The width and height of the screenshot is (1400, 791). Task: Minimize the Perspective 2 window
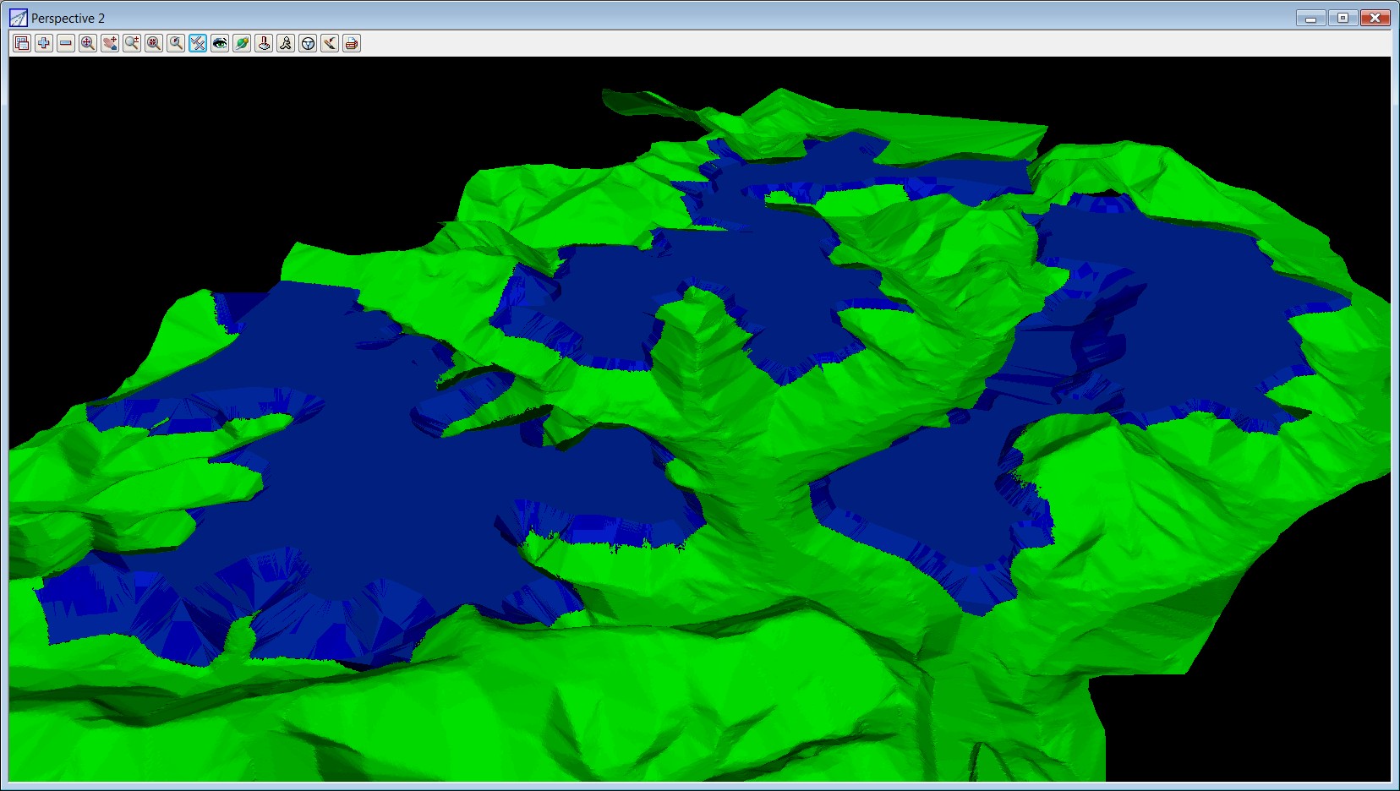click(1310, 18)
